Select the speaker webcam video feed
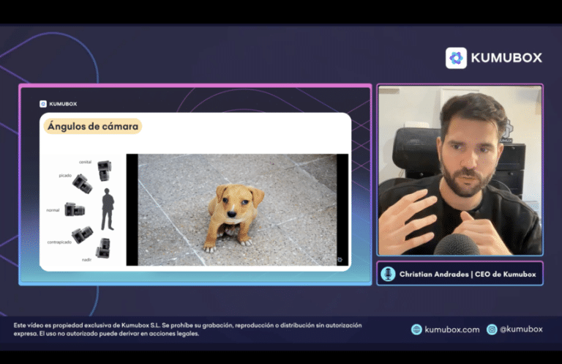 (x=460, y=170)
